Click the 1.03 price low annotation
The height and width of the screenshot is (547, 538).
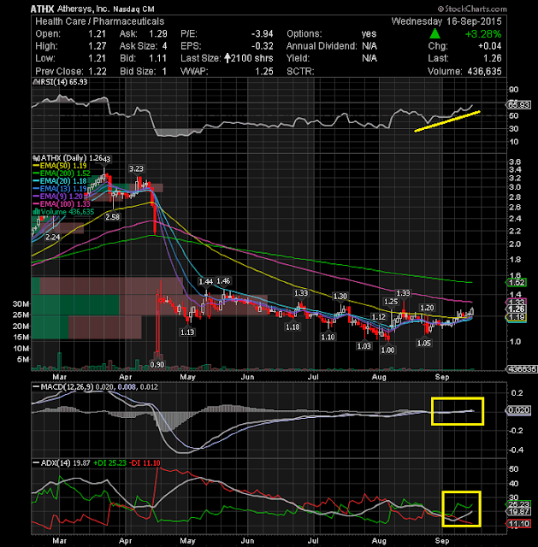[x=364, y=346]
